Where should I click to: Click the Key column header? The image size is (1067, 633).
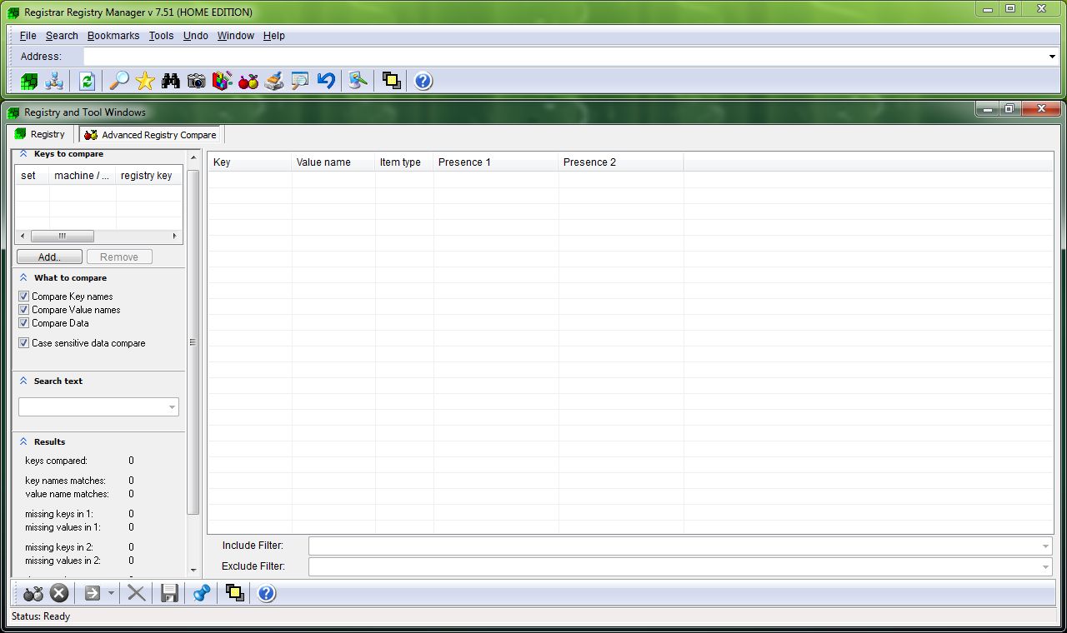(x=249, y=162)
